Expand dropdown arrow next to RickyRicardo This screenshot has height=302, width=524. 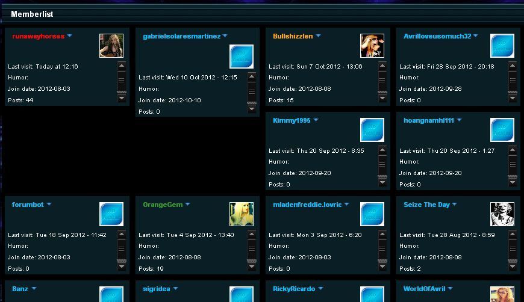[x=320, y=288]
